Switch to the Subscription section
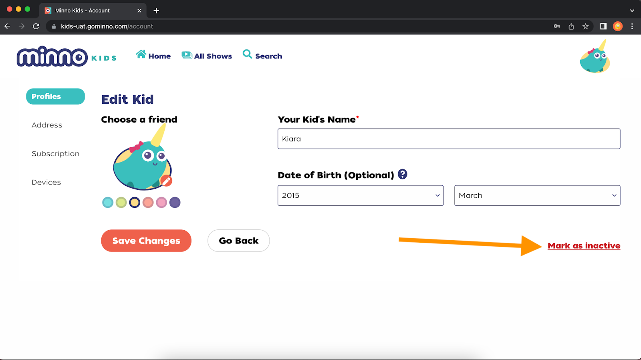 click(x=55, y=154)
